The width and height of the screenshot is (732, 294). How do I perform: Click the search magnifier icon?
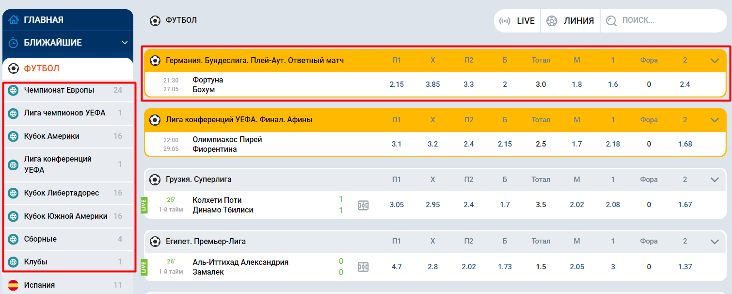pyautogui.click(x=611, y=21)
